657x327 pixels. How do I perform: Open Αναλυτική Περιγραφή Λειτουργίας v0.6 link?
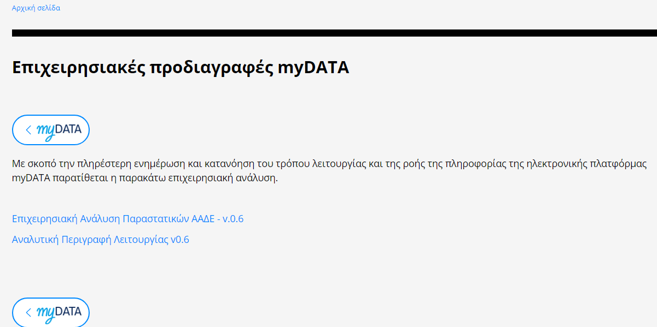(101, 240)
